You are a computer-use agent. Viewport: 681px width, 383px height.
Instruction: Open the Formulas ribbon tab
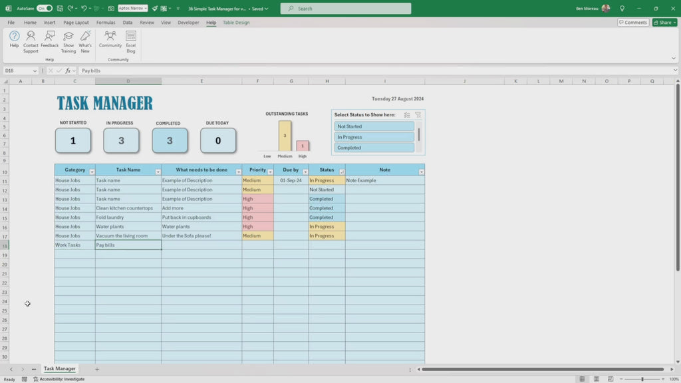tap(105, 22)
